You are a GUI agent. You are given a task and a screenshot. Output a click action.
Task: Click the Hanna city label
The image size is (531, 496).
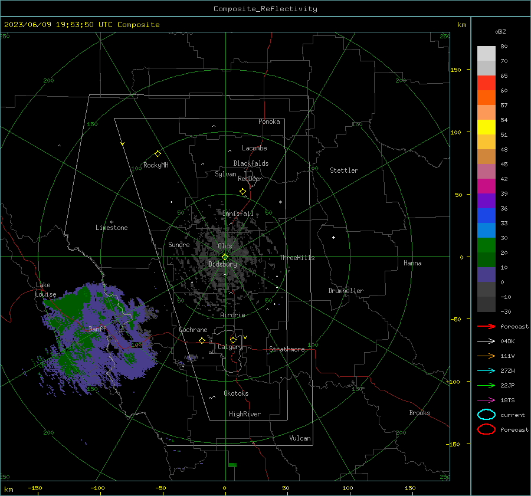pyautogui.click(x=412, y=263)
